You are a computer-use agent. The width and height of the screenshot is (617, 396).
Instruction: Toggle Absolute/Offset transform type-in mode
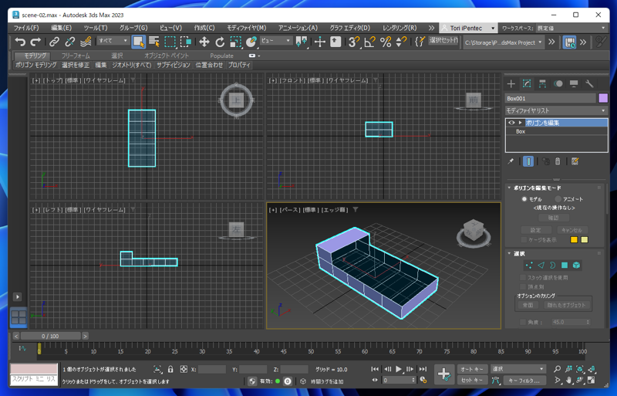point(184,369)
